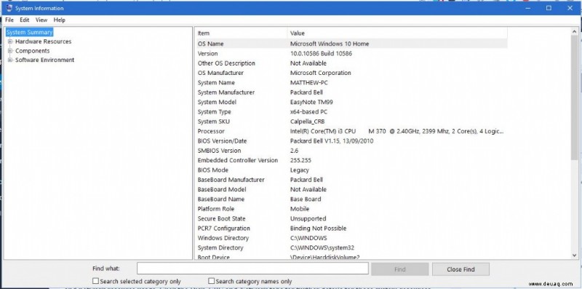Select System Summary in the tree
582x289 pixels.
[x=29, y=32]
